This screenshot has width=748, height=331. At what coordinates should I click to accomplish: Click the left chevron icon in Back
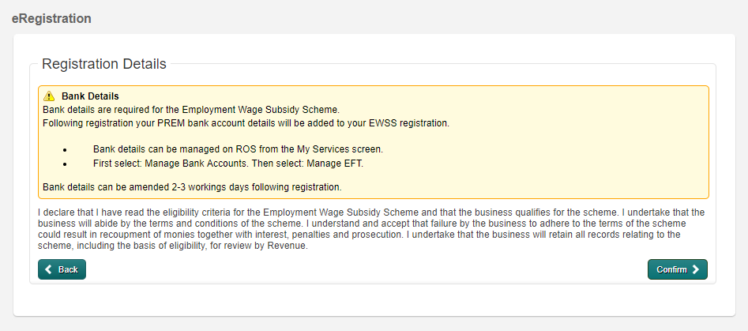coord(49,269)
